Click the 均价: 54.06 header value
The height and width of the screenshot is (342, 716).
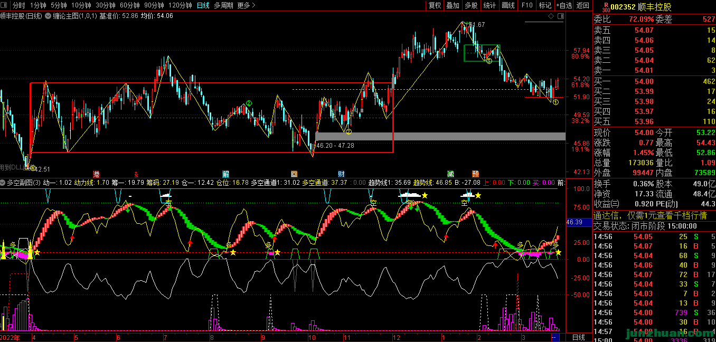[156, 16]
